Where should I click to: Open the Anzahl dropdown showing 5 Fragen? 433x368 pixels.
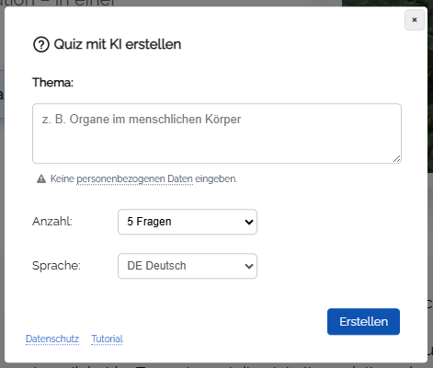[x=188, y=222]
